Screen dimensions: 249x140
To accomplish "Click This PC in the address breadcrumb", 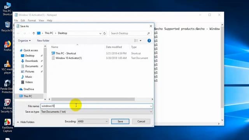I will click(49, 33).
